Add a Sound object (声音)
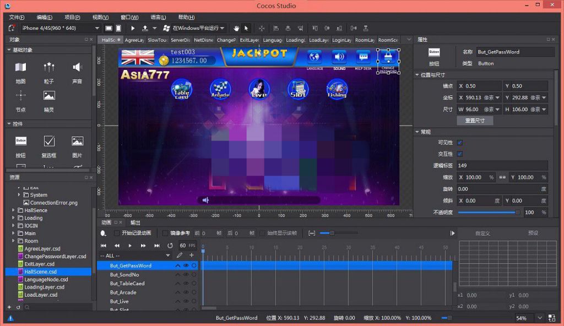 click(x=77, y=72)
